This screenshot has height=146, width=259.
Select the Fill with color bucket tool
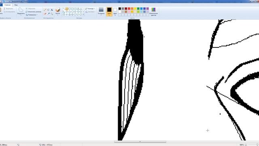point(49,10)
